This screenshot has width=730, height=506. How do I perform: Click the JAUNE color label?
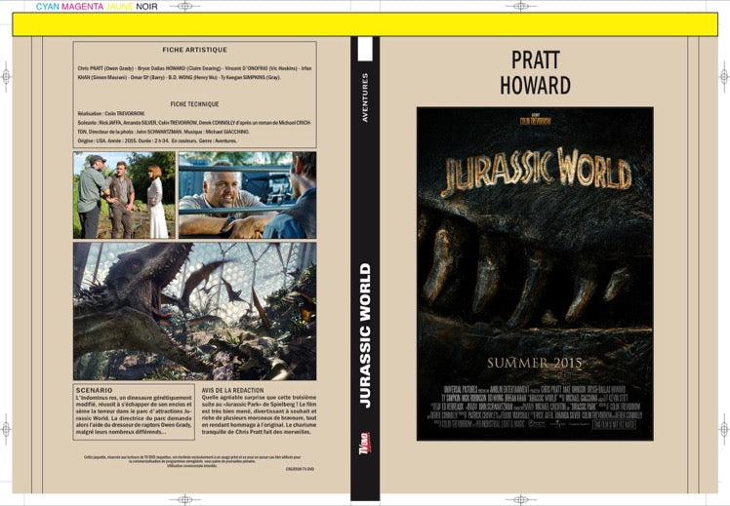tap(119, 7)
